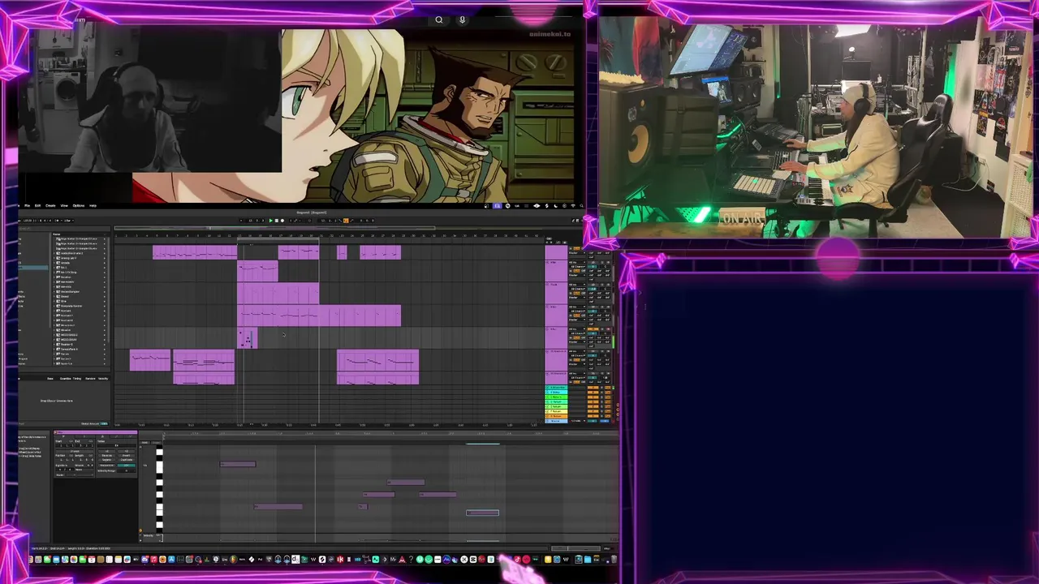Click the Duplicate button in clip view
1039x584 pixels.
pyautogui.click(x=126, y=460)
